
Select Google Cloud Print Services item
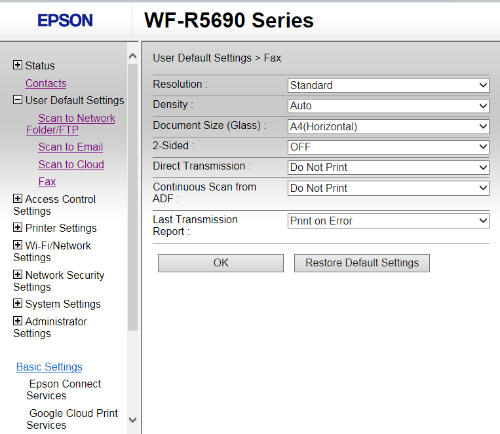coord(72,419)
